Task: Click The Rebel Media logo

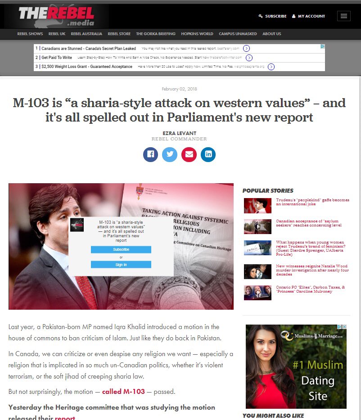Action: 56,16
